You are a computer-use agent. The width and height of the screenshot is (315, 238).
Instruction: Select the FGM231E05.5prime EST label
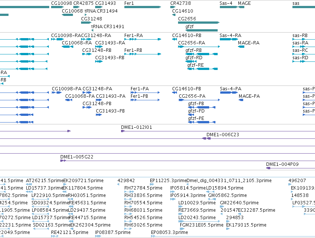coord(201,225)
